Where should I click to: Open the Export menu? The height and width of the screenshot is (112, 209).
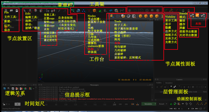(33, 5)
